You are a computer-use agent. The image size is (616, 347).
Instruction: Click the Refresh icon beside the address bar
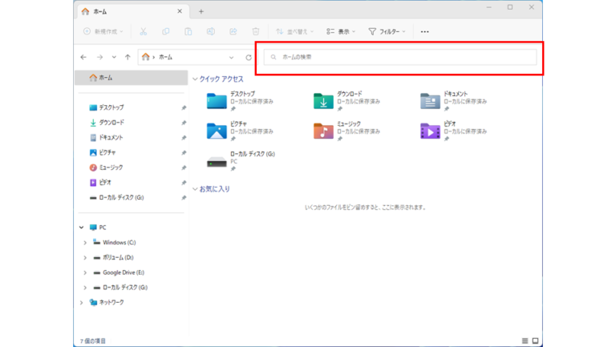[249, 58]
